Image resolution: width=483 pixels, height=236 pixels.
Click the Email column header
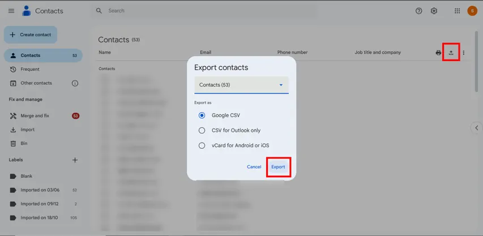tap(206, 52)
